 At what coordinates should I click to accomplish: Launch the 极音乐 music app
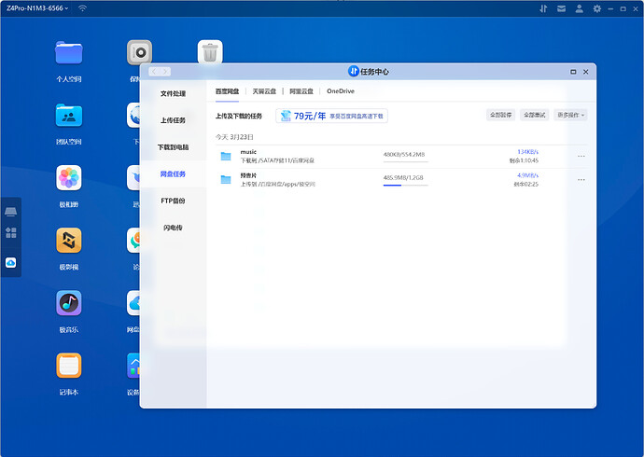pos(69,303)
